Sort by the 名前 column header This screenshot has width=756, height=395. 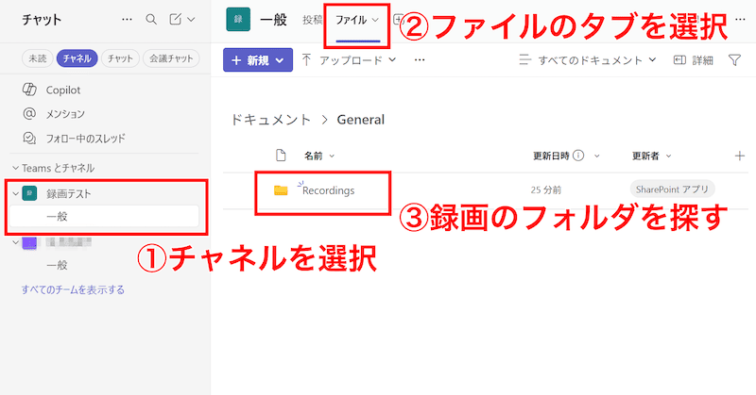(x=318, y=156)
